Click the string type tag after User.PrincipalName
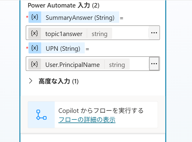Viewport: 192px width, 142px height. click(117, 65)
